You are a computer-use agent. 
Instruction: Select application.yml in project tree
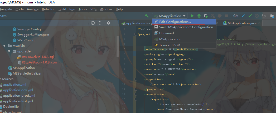click(x=14, y=85)
